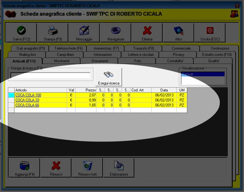Click the users icon in header corner
The width and height of the screenshot is (244, 192).
(x=234, y=14)
